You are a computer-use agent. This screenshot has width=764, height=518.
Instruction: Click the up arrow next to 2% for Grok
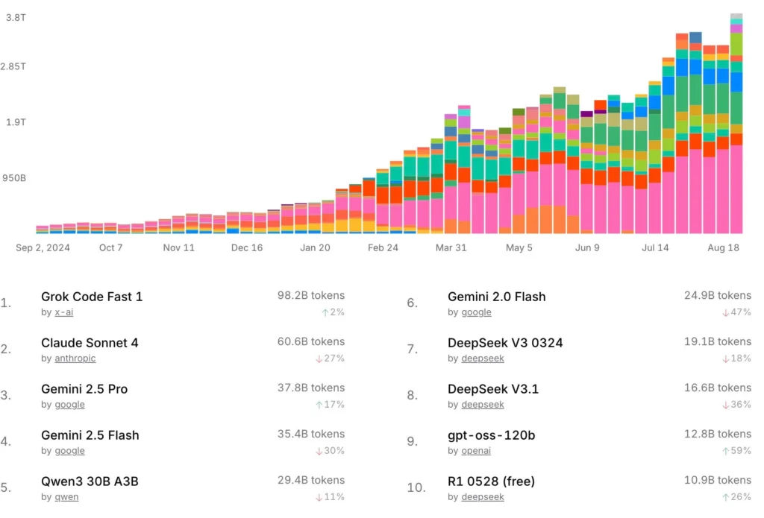tap(325, 312)
